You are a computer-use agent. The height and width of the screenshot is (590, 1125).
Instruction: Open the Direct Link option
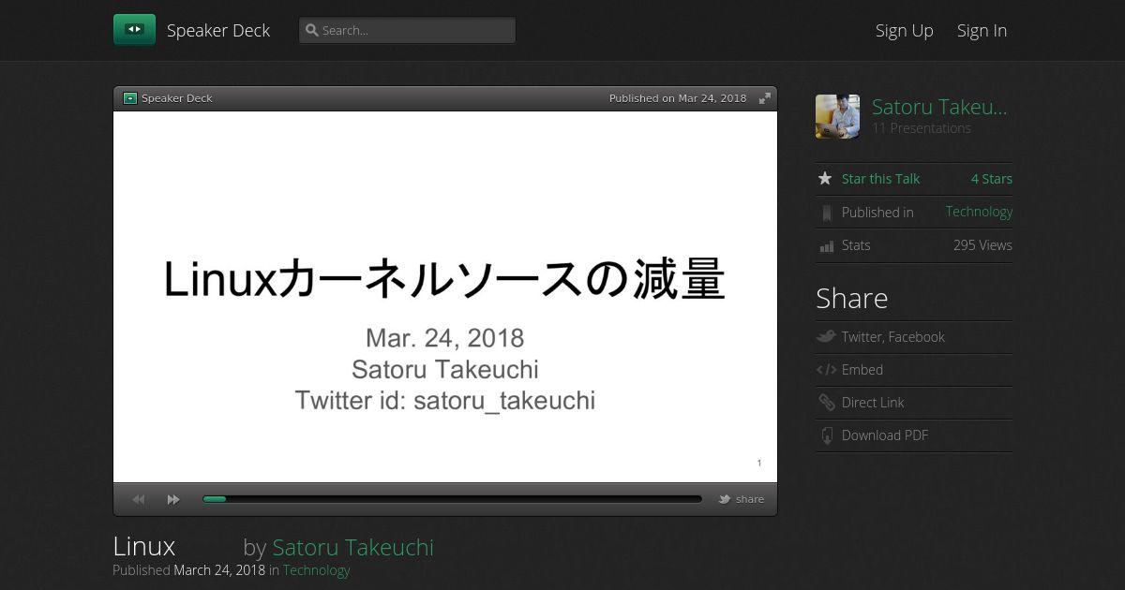[x=873, y=403]
